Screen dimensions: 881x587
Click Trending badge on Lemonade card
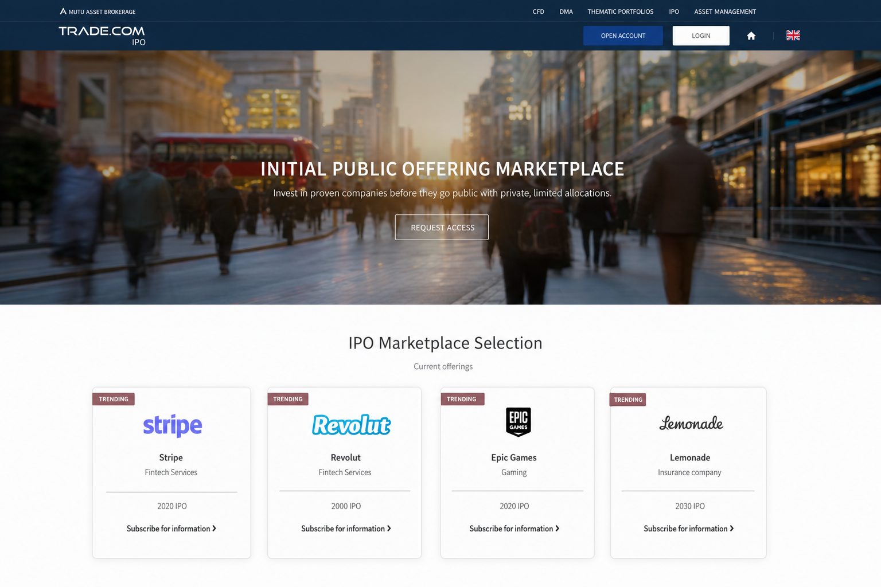628,400
